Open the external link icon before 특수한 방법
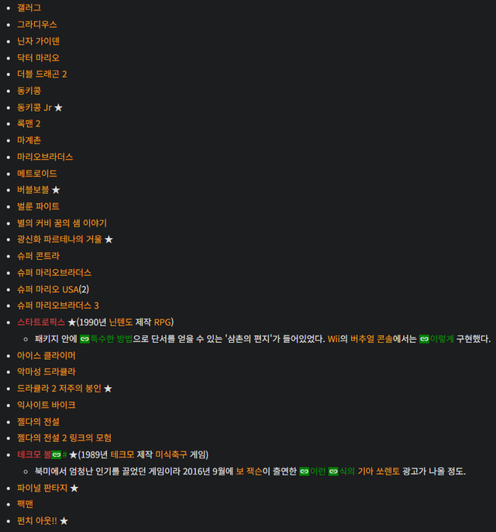This screenshot has height=532, width=496. 84,339
